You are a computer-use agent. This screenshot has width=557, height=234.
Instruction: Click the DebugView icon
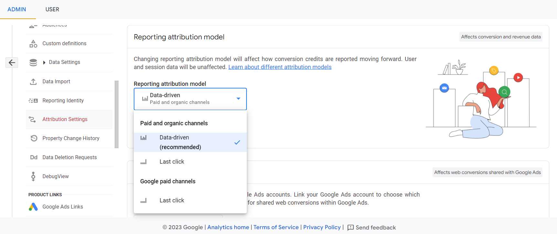tap(33, 176)
